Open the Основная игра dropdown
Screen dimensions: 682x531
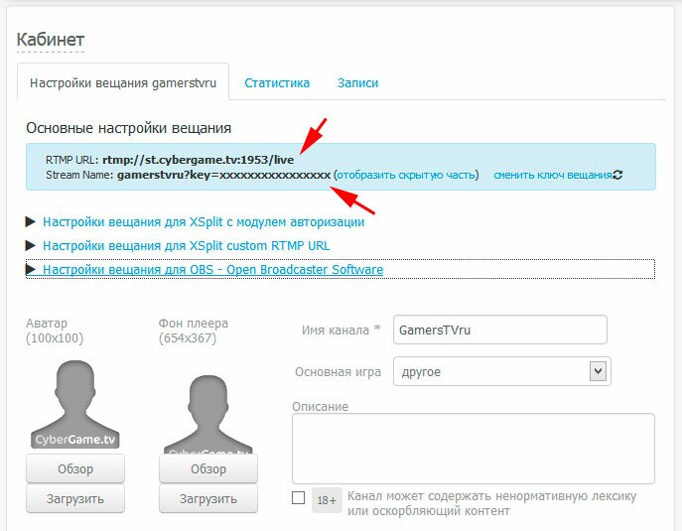click(502, 371)
